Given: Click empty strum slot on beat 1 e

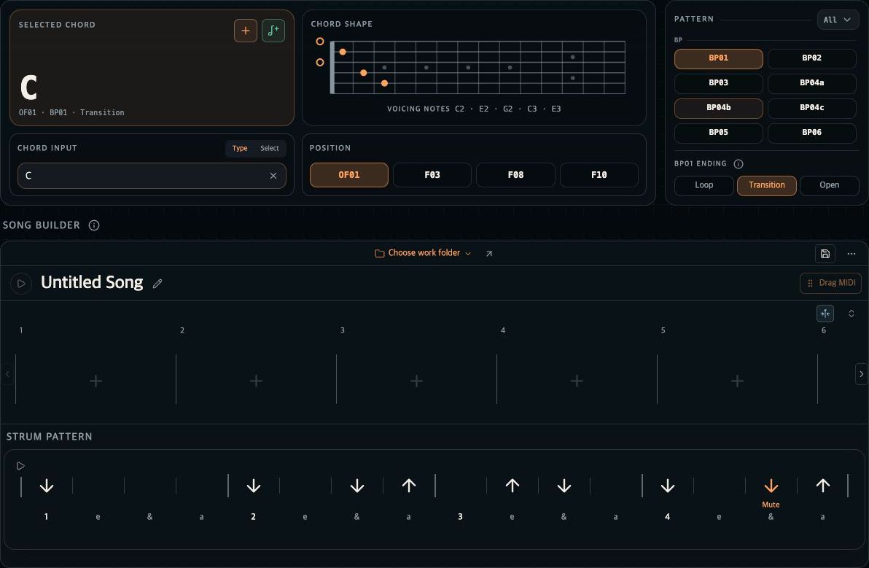Looking at the screenshot, I should coord(98,486).
